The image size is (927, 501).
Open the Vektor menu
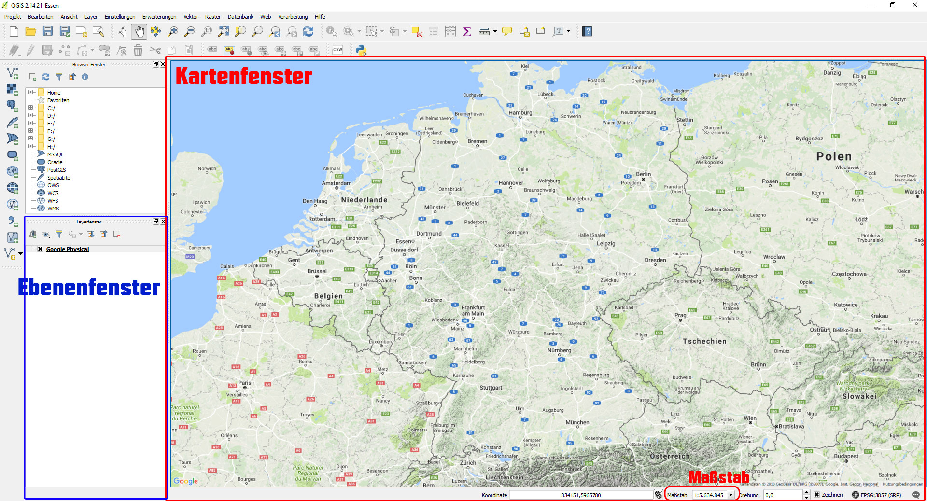point(191,17)
